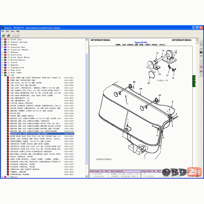Click figure panel scrollbar up arrow
204x204 pixels.
pyautogui.click(x=197, y=39)
